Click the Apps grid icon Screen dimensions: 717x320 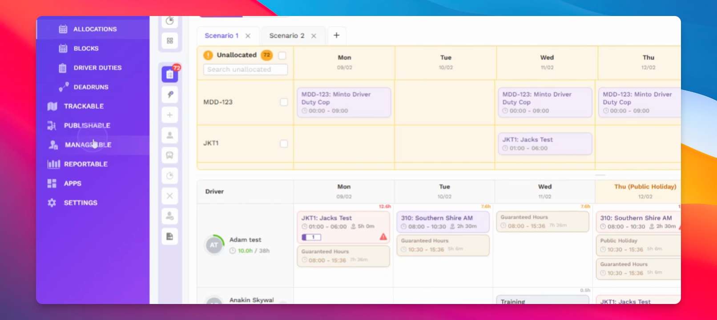[x=52, y=183]
